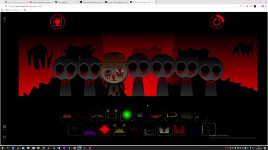Image resolution: width=268 pixels, height=150 pixels.
Task: Open Chrome from the taskbar
Action: click(75, 148)
